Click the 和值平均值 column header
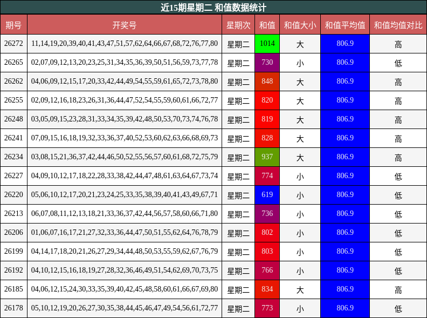 click(345, 25)
